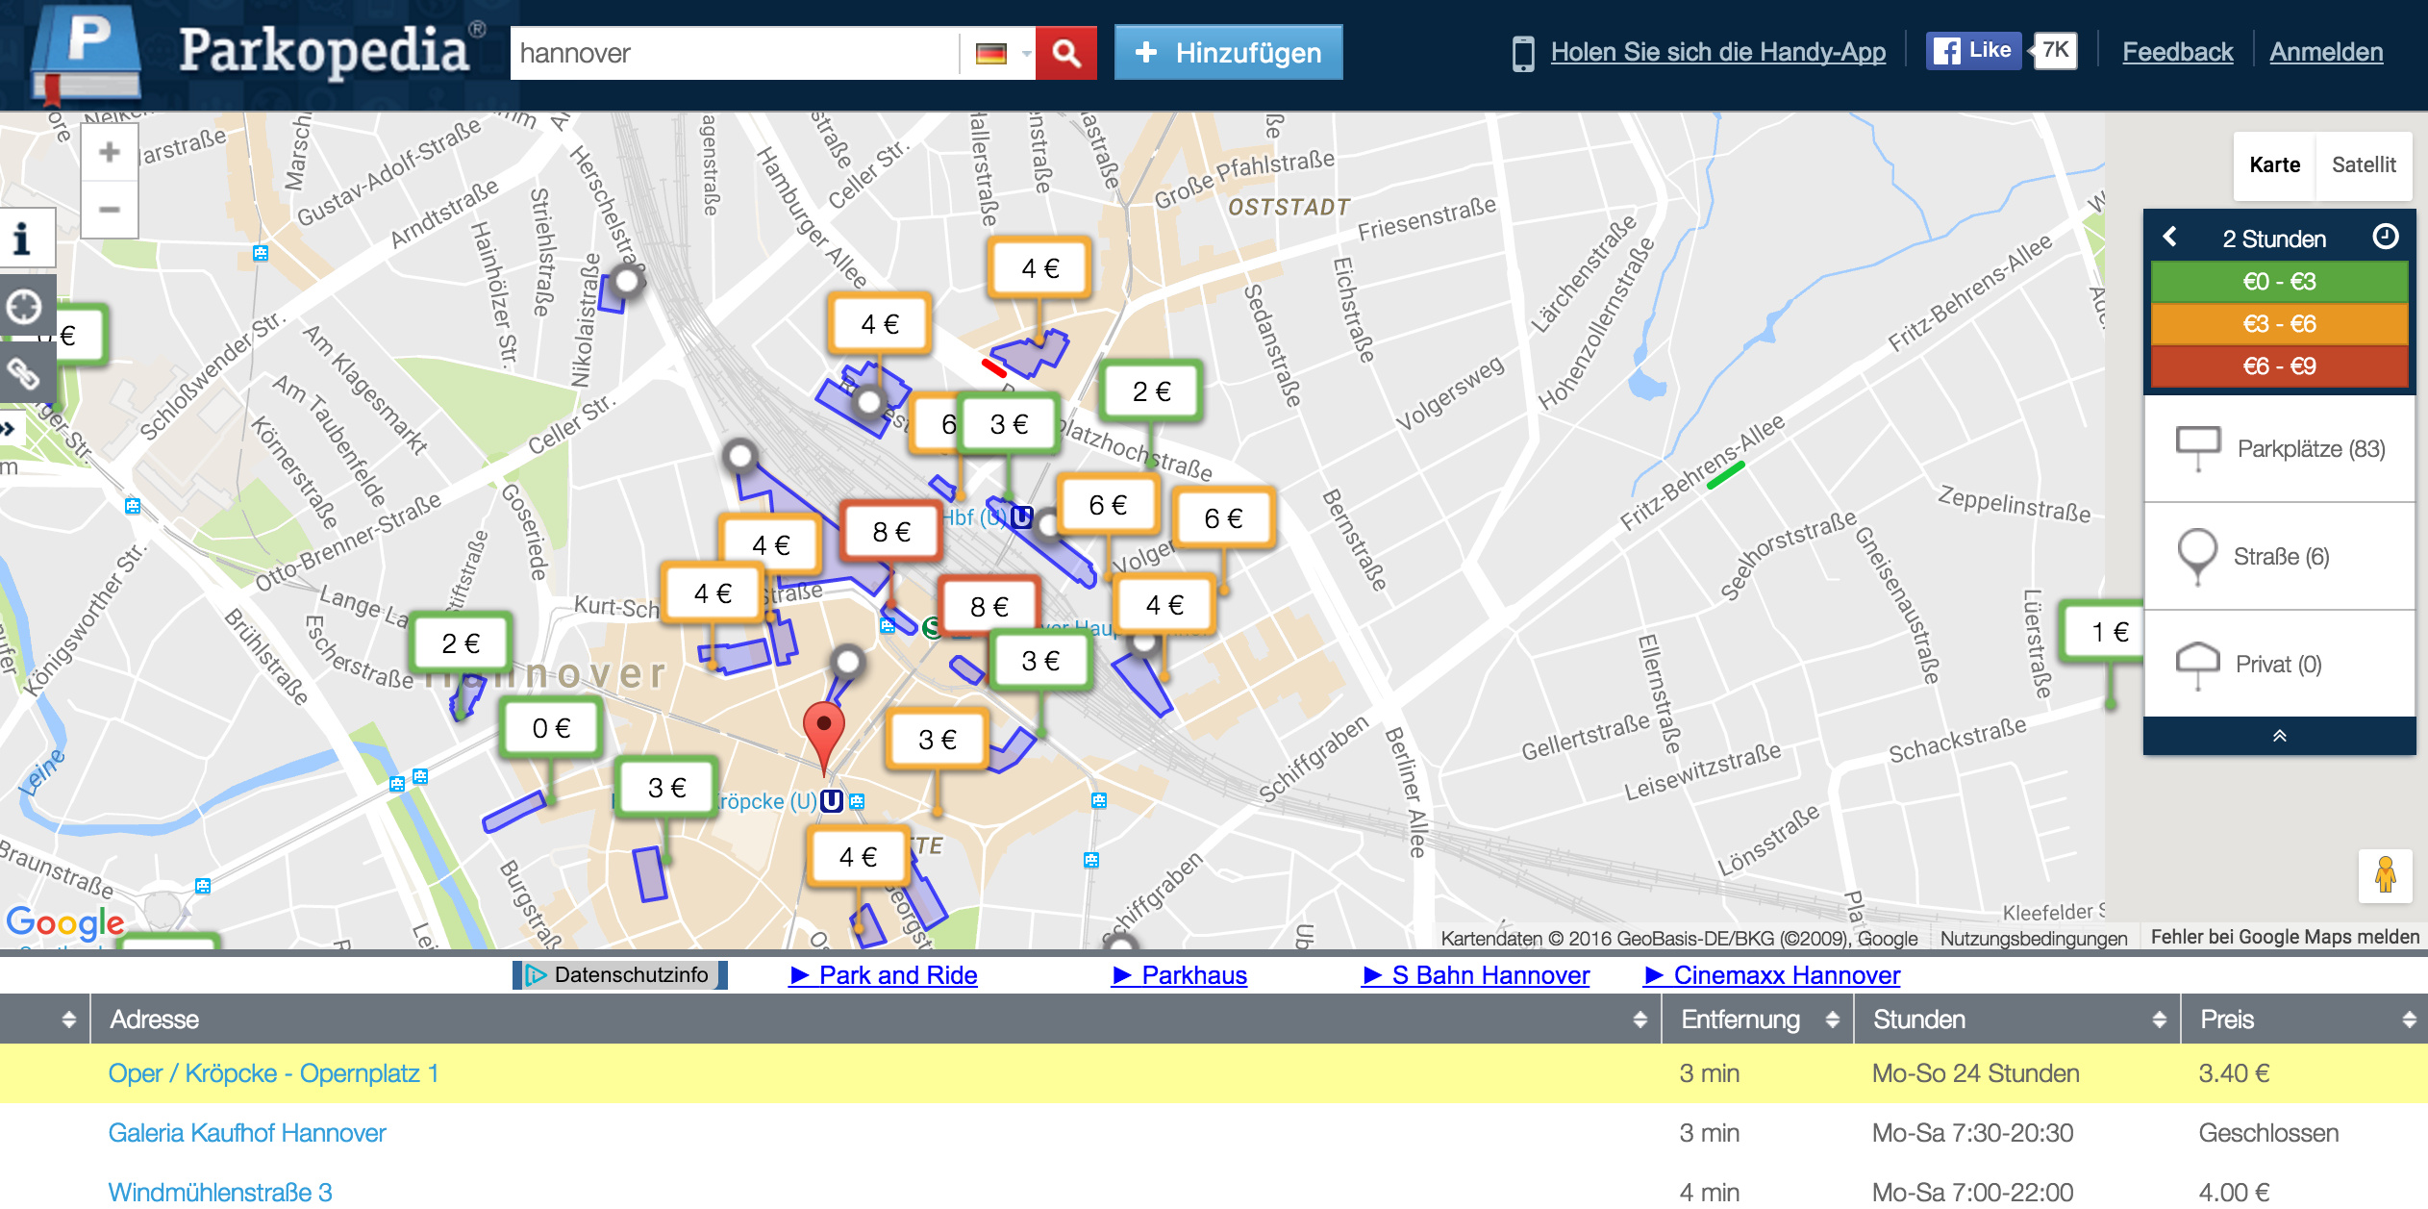Click the clock icon beside 2 Stunden
The height and width of the screenshot is (1209, 2428).
click(2386, 237)
